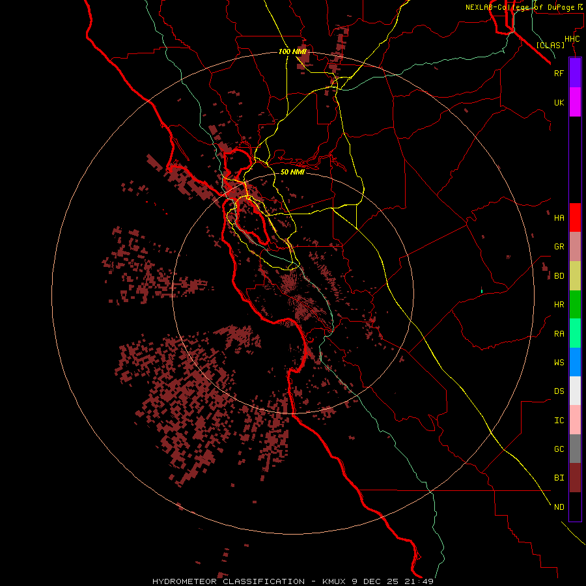
Task: Click the 'HA' legend label
Action: point(559,218)
